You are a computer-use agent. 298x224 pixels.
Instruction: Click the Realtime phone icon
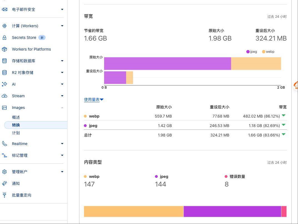4,144
